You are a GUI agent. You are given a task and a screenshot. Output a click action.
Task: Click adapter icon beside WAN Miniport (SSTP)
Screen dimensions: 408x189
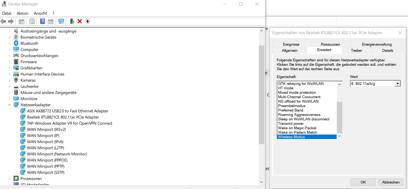click(x=23, y=173)
